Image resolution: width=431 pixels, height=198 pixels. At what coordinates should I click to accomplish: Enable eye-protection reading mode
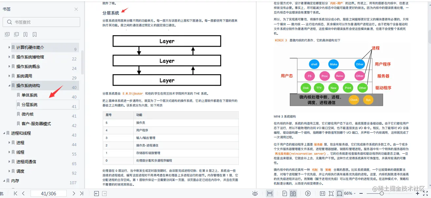pyautogui.click(x=255, y=193)
